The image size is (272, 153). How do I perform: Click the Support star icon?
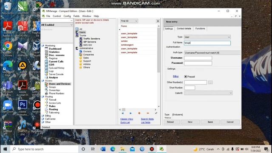(x=81, y=61)
